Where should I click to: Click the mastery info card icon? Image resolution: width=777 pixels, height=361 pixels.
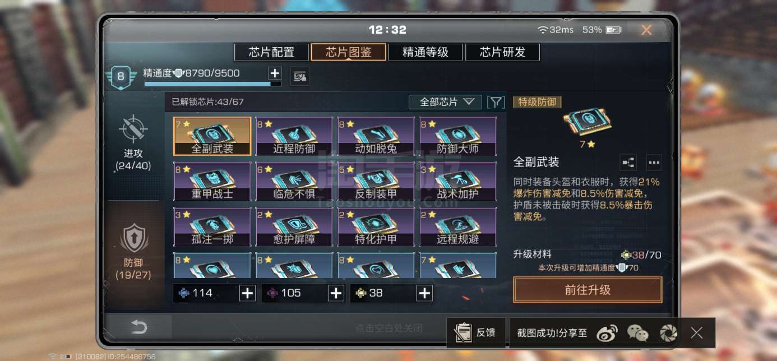pos(300,76)
